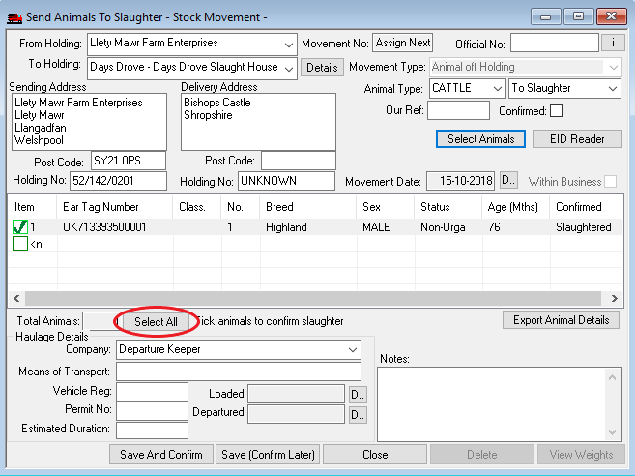This screenshot has width=635, height=476.
Task: Click the Delivery Address text box
Action: [258, 122]
